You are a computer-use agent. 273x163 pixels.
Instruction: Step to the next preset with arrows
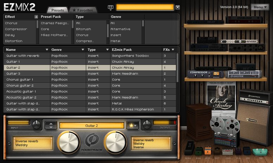(x=51, y=127)
